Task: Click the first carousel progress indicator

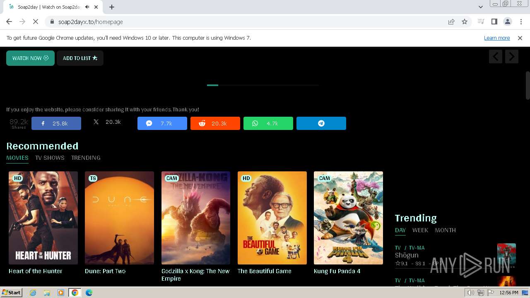Action: [212, 85]
